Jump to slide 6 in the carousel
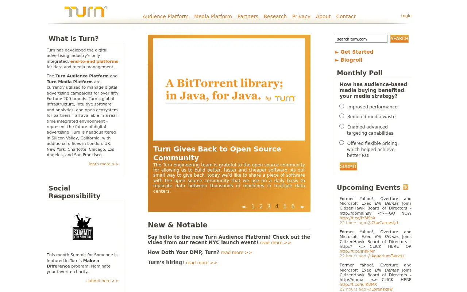This screenshot has width=467, height=292. pos(293,207)
